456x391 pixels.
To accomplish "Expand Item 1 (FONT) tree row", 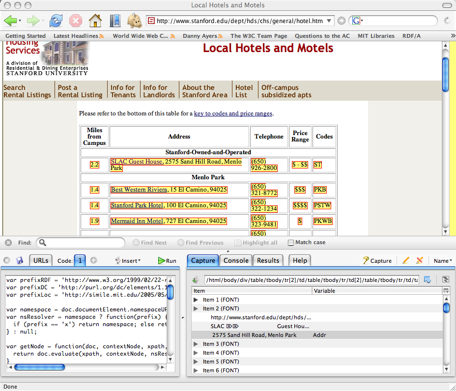I will 196,300.
